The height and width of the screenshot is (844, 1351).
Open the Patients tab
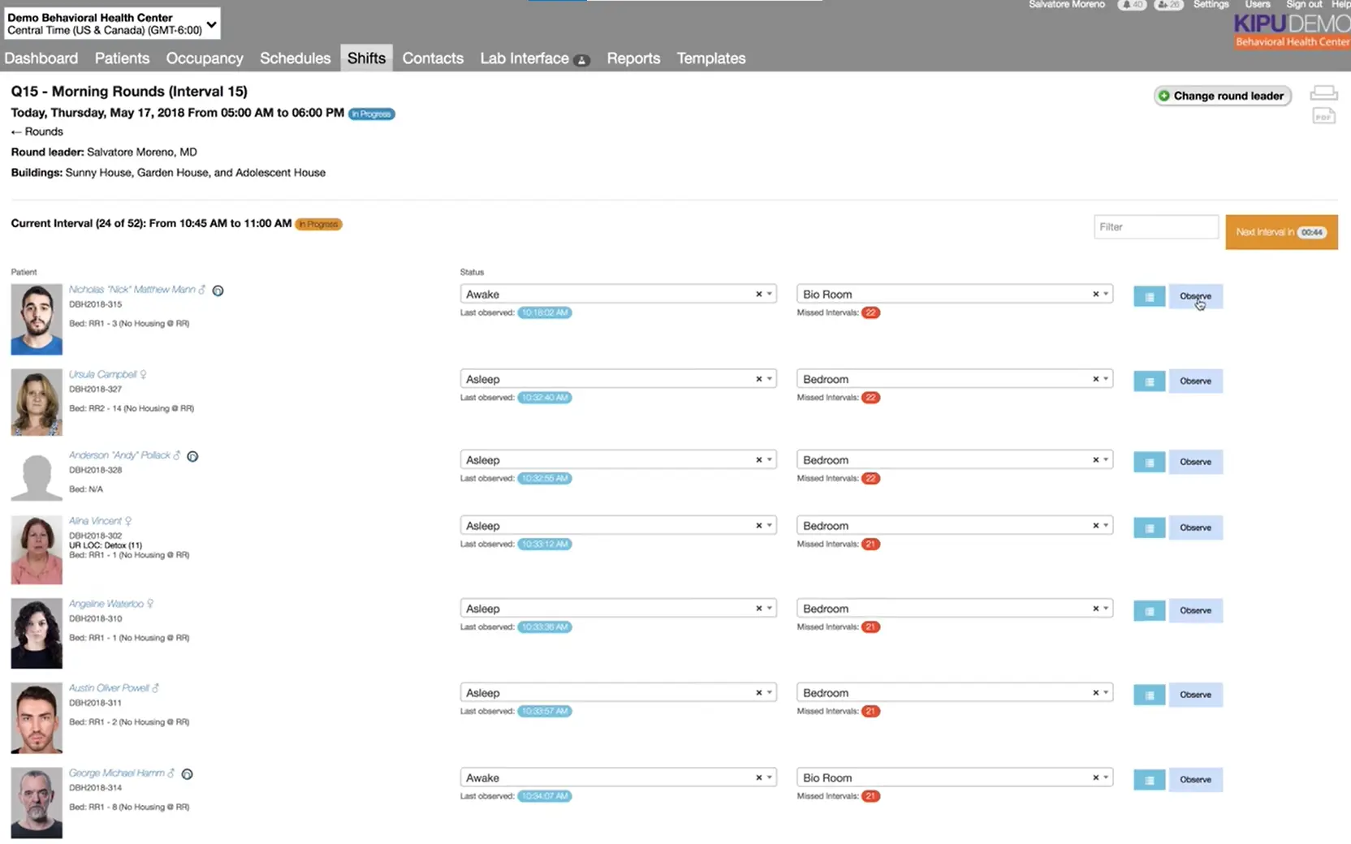(x=122, y=58)
